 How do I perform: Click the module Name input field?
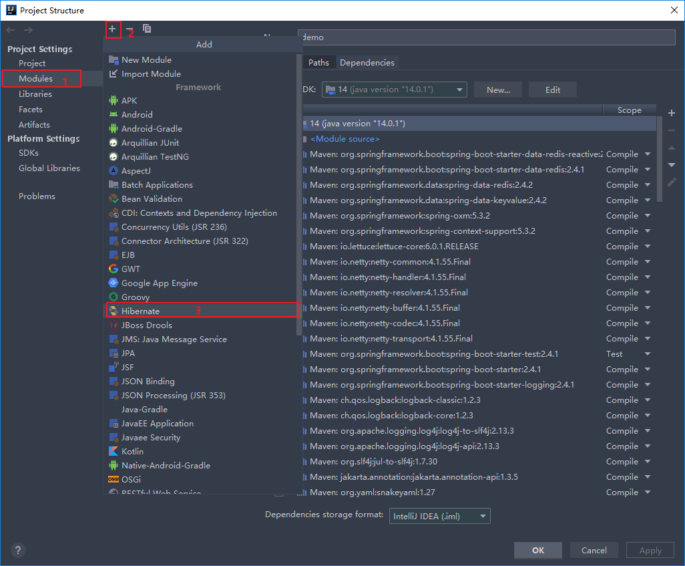[x=487, y=37]
